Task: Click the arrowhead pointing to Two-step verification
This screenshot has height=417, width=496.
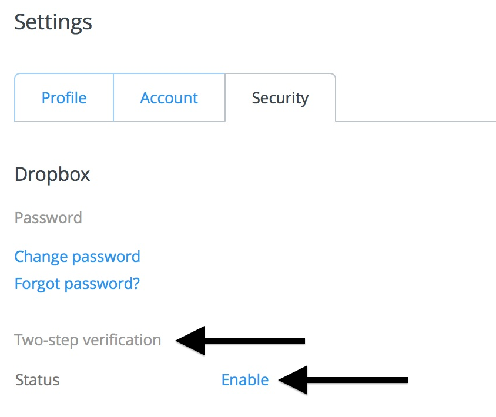Action: [192, 340]
